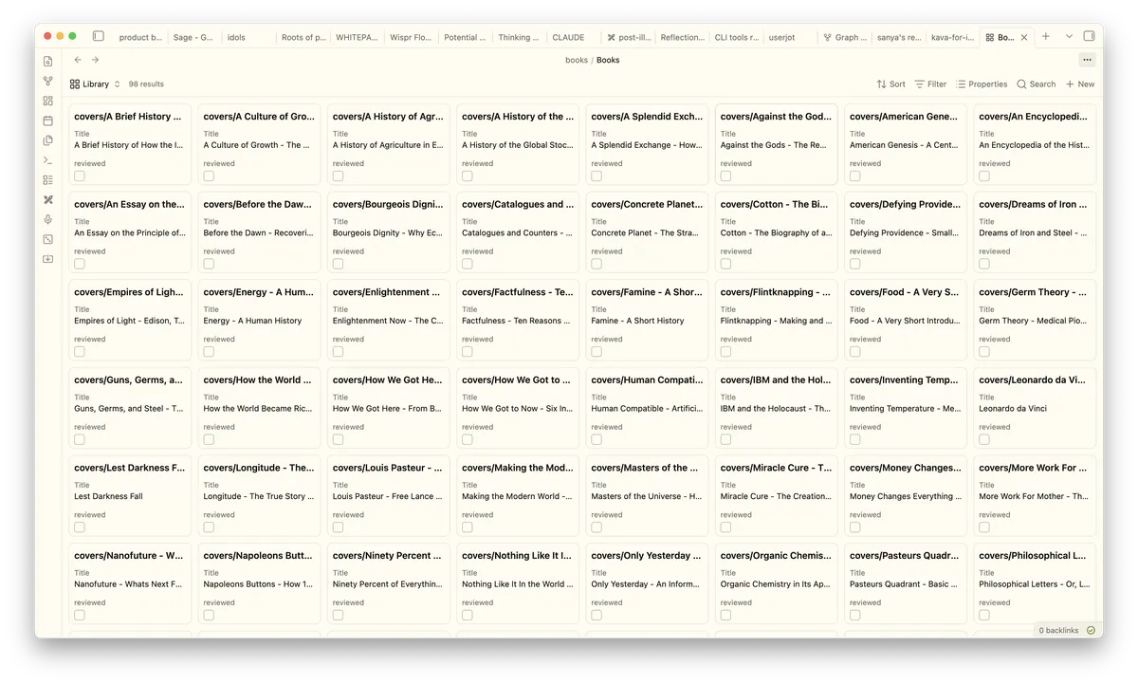Check reviewed for Lest Darkness Fall card
Viewport: 1138px width, 684px height.
tap(80, 527)
